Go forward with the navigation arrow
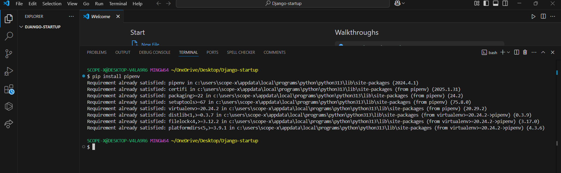The height and width of the screenshot is (173, 561). coord(168,4)
